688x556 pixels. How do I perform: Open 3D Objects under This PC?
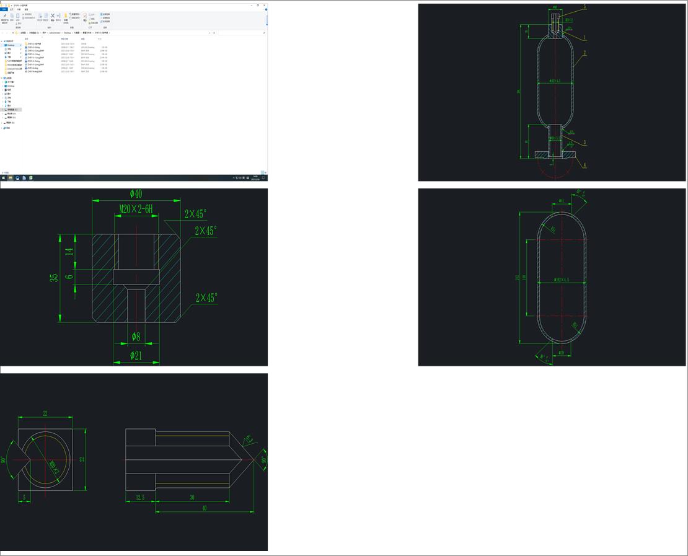coord(11,82)
